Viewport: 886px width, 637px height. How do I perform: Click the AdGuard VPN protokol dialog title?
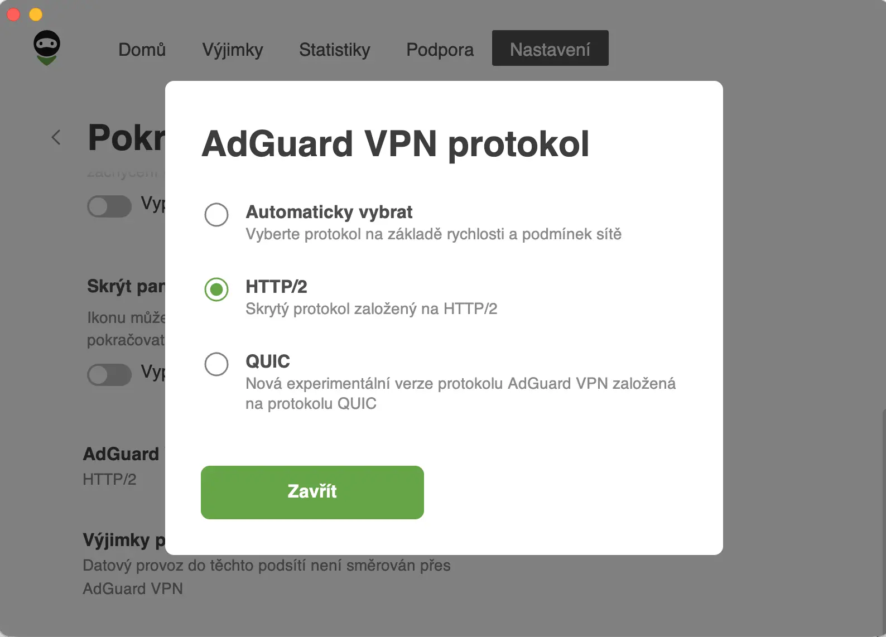(397, 143)
